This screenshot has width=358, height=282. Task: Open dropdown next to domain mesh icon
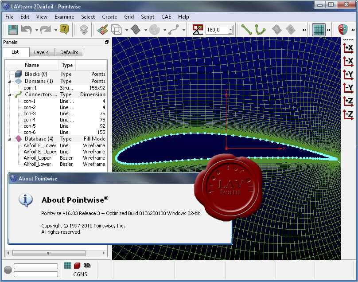pyautogui.click(x=146, y=30)
